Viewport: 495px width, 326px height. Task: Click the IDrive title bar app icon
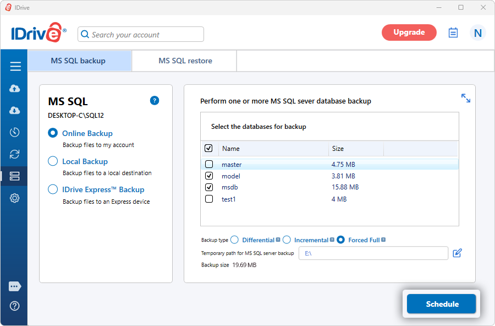(x=8, y=8)
